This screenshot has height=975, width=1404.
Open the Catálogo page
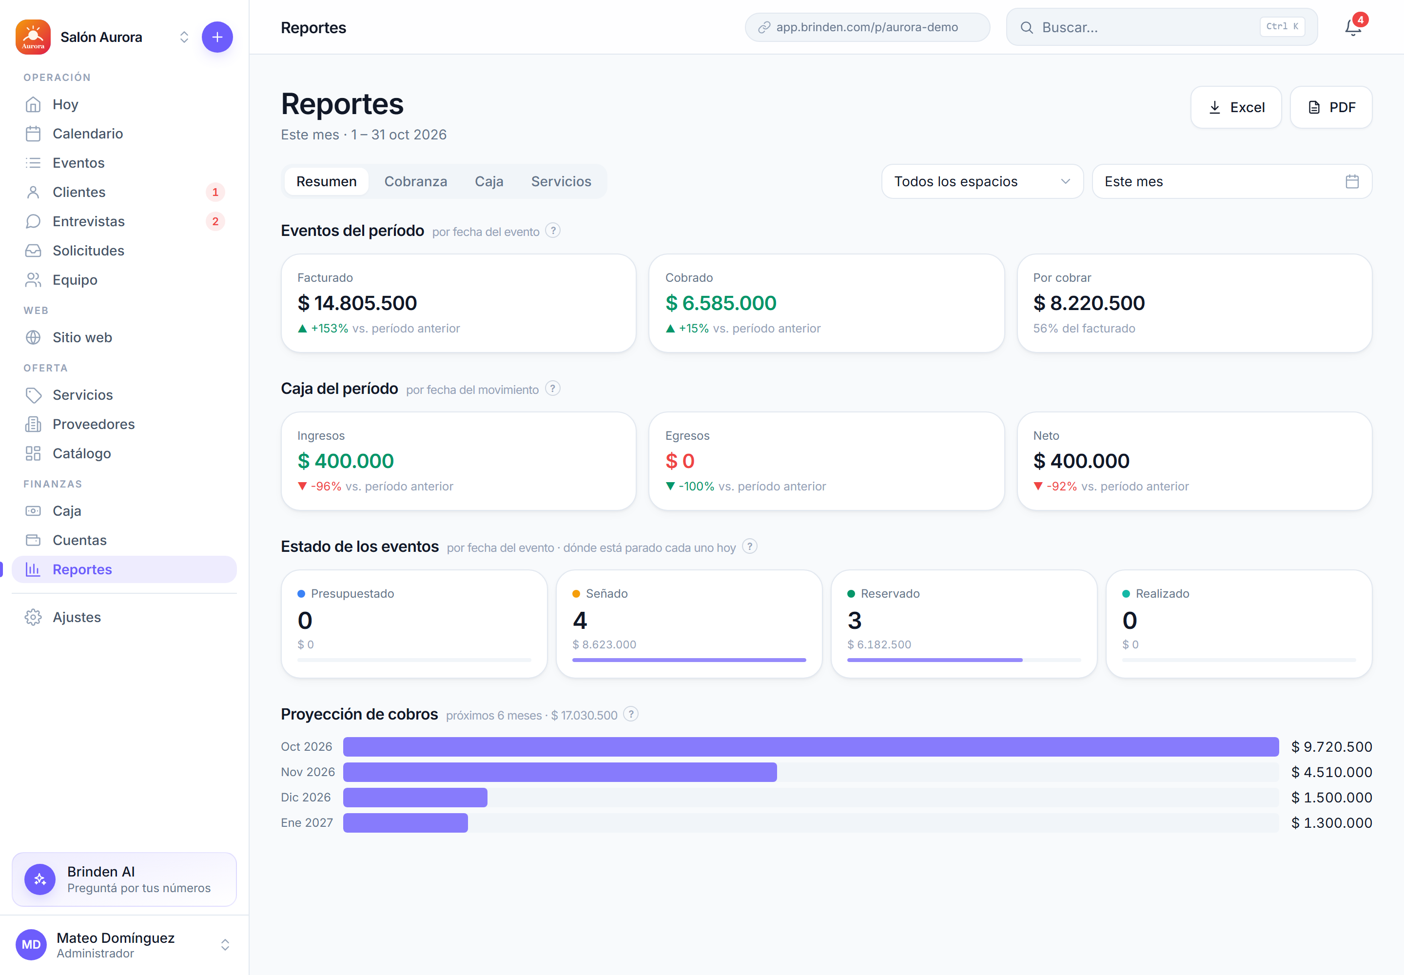point(124,454)
